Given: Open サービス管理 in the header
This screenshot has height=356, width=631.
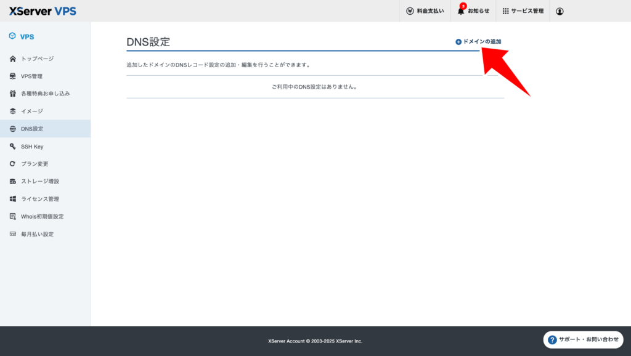Looking at the screenshot, I should pyautogui.click(x=523, y=11).
